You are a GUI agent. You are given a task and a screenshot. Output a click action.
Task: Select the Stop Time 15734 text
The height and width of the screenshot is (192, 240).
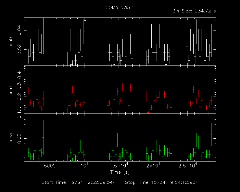(145, 182)
